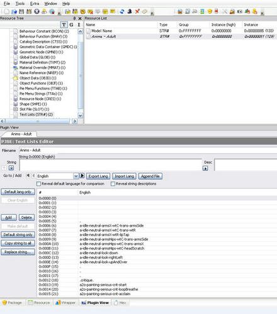The height and width of the screenshot is (314, 277).
Task: Click the Add button
Action: [x=9, y=217]
